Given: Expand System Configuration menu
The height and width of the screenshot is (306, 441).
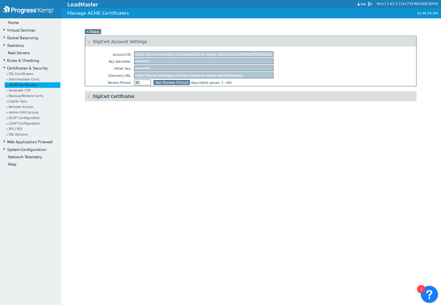Looking at the screenshot, I should (27, 150).
